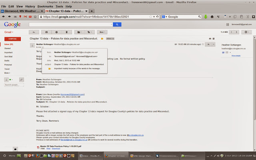Click the Search people field
Screen dimensions: 256x160
point(14,85)
